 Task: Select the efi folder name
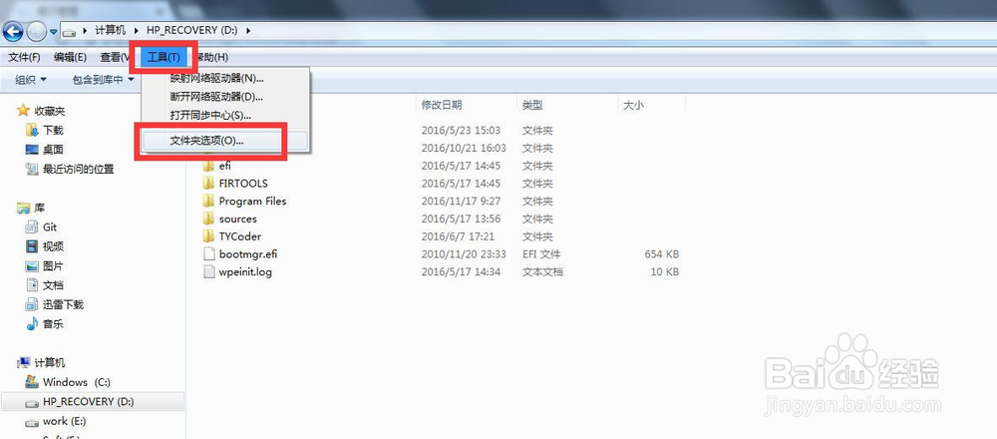225,166
